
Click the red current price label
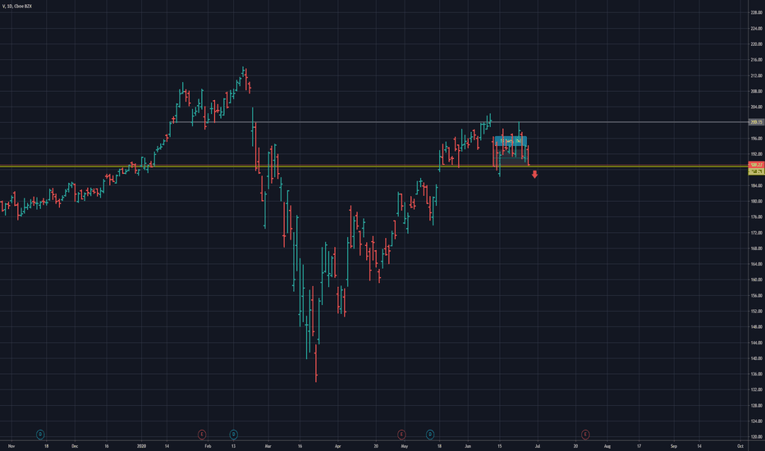tap(756, 165)
